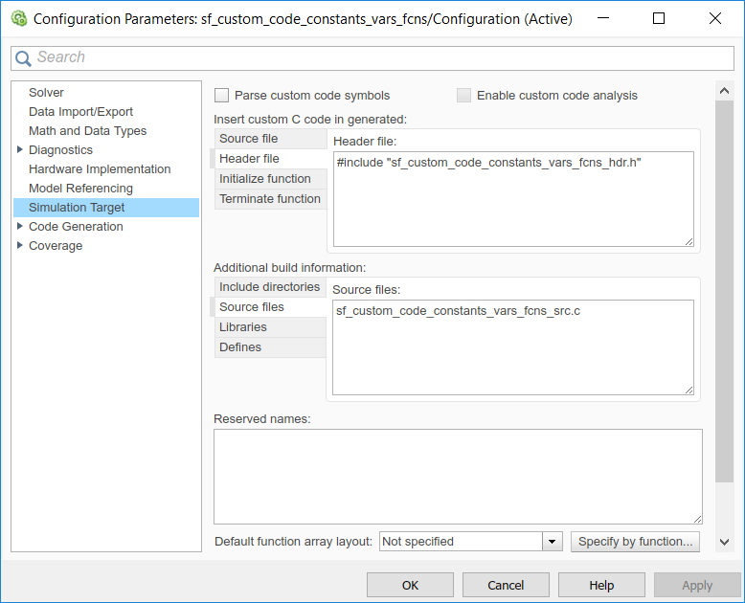Viewport: 745px width, 603px height.
Task: Click the Reserved names box corner grip
Action: tap(697, 520)
